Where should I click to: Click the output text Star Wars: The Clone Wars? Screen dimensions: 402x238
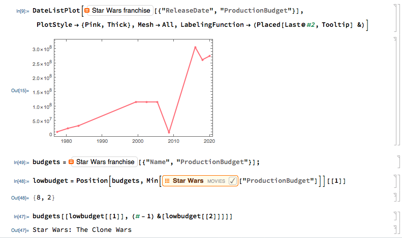pyautogui.click(x=82, y=229)
